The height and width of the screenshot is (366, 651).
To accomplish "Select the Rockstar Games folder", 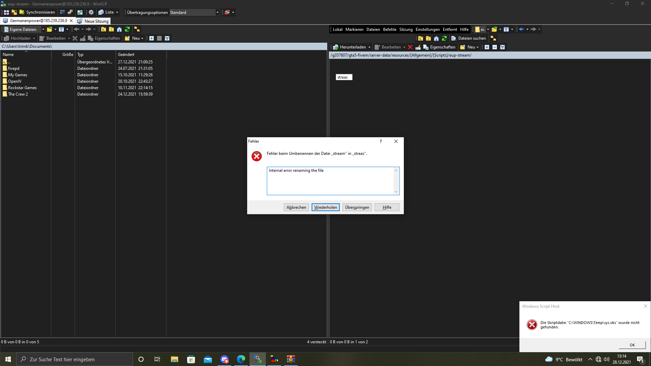I will click(22, 88).
